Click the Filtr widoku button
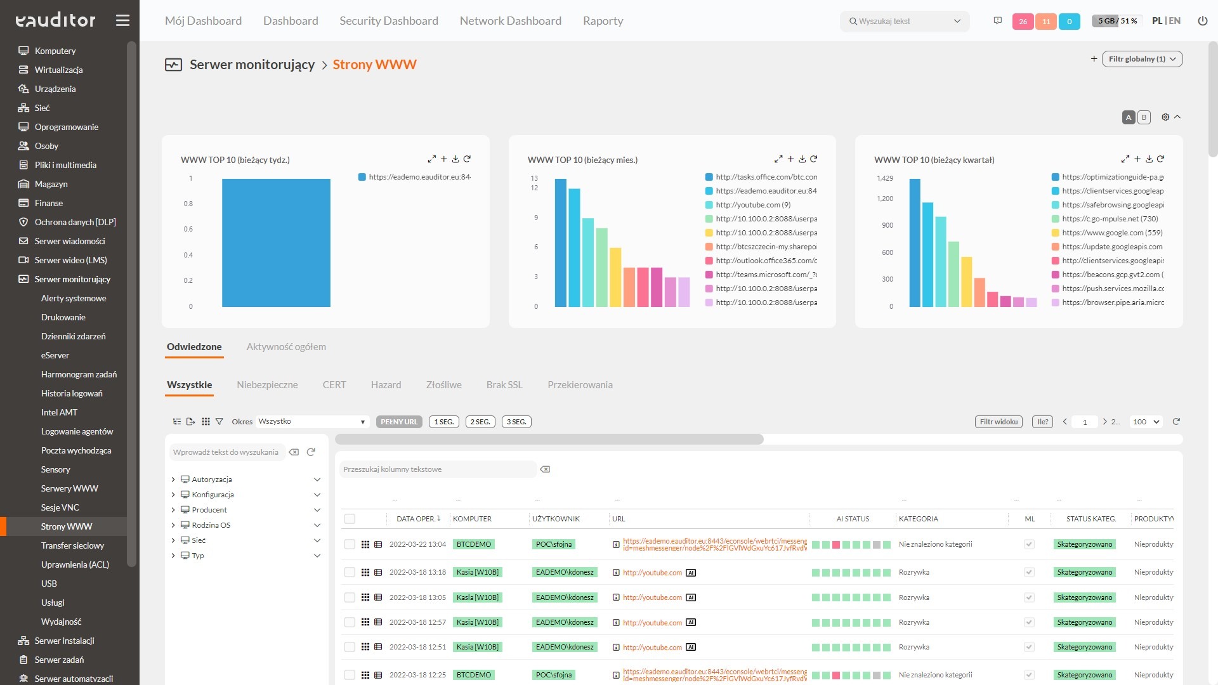Viewport: 1218px width, 685px height. [x=999, y=422]
